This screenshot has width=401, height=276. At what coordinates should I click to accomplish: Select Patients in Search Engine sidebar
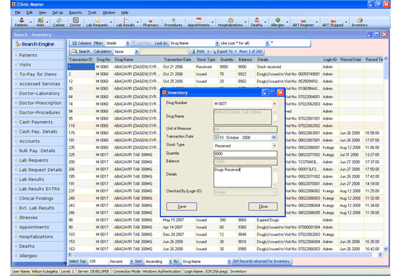point(28,55)
